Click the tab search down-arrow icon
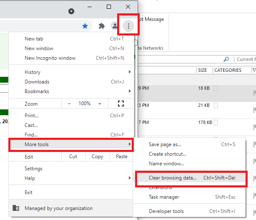256x220 pixels. tap(71, 11)
